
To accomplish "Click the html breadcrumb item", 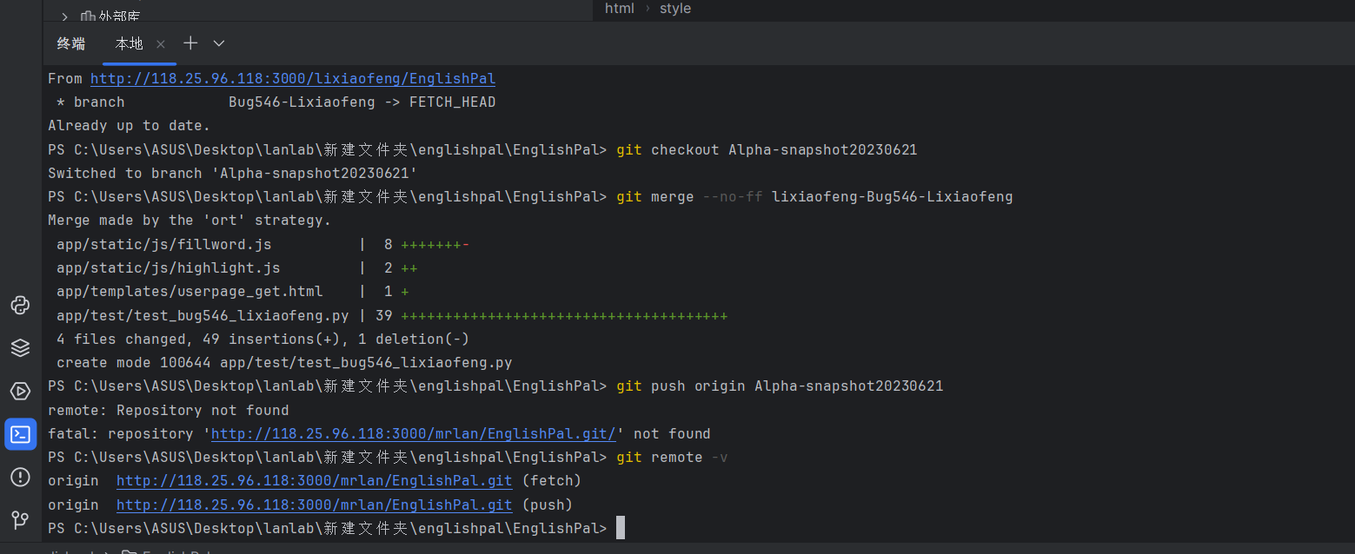I will point(620,9).
